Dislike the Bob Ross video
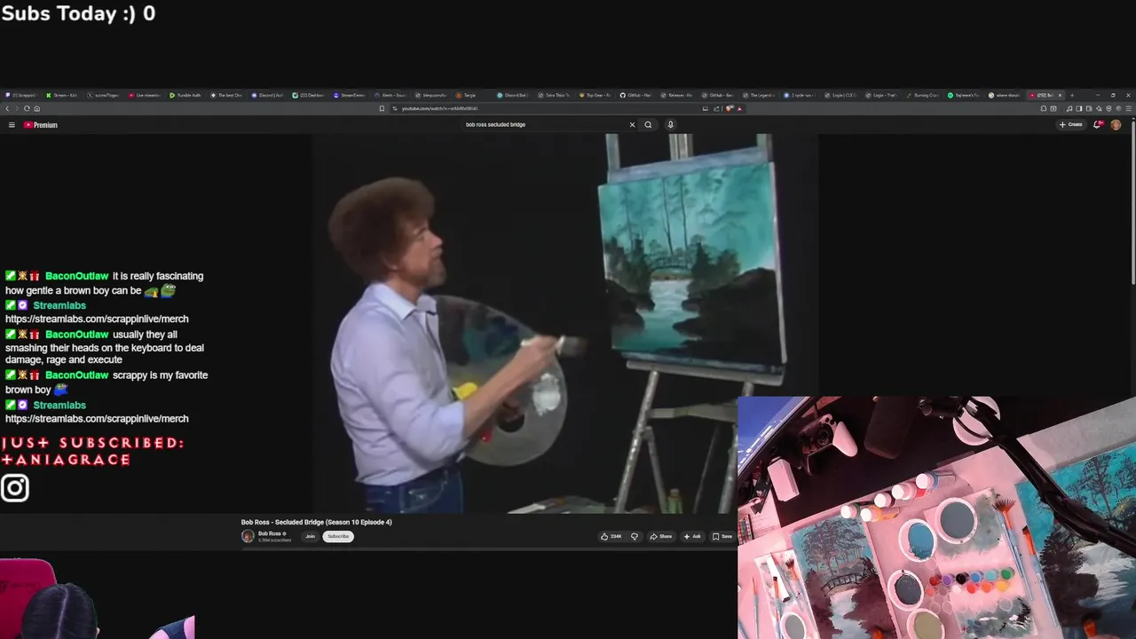The height and width of the screenshot is (639, 1136). (x=634, y=536)
